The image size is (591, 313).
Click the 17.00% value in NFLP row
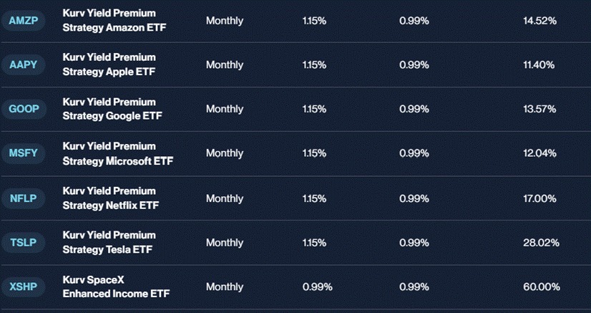click(539, 198)
